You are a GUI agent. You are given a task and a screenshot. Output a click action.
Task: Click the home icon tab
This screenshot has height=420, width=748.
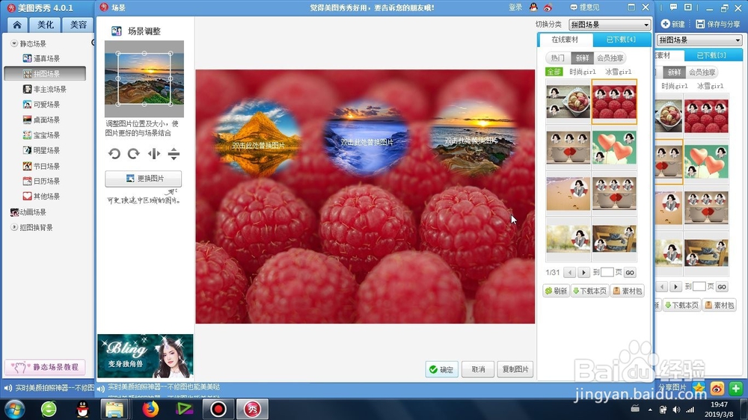click(17, 25)
